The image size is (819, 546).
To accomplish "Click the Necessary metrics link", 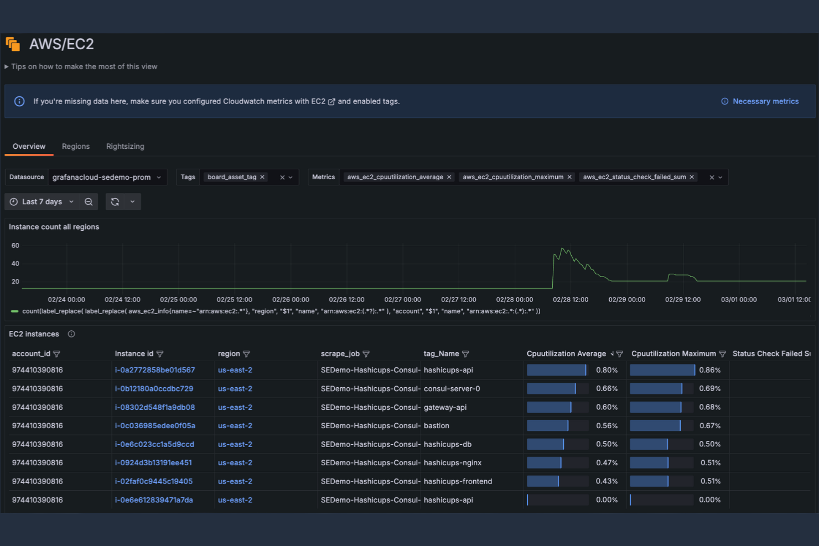I will [765, 101].
